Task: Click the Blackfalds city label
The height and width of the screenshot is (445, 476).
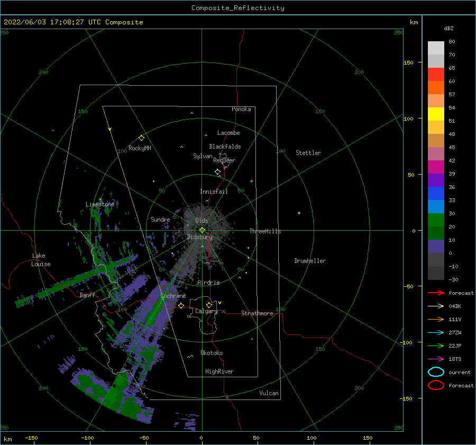Action: tap(225, 147)
